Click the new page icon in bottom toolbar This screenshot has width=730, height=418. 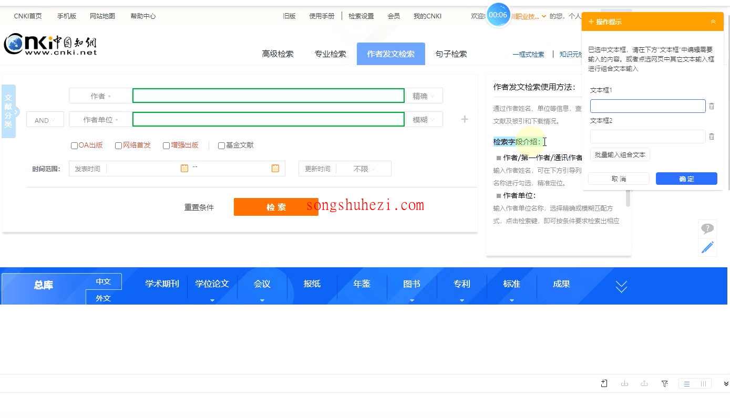coord(604,384)
